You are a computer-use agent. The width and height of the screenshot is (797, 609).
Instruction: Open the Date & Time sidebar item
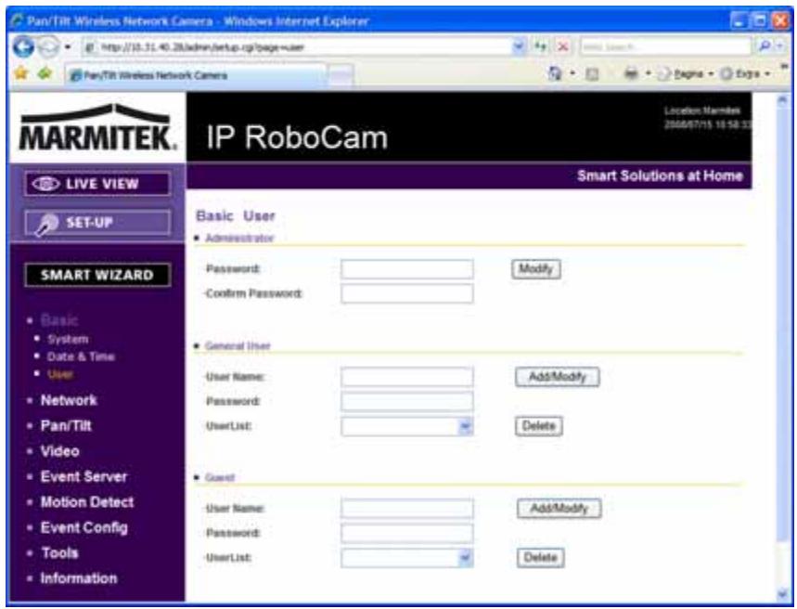(x=81, y=356)
